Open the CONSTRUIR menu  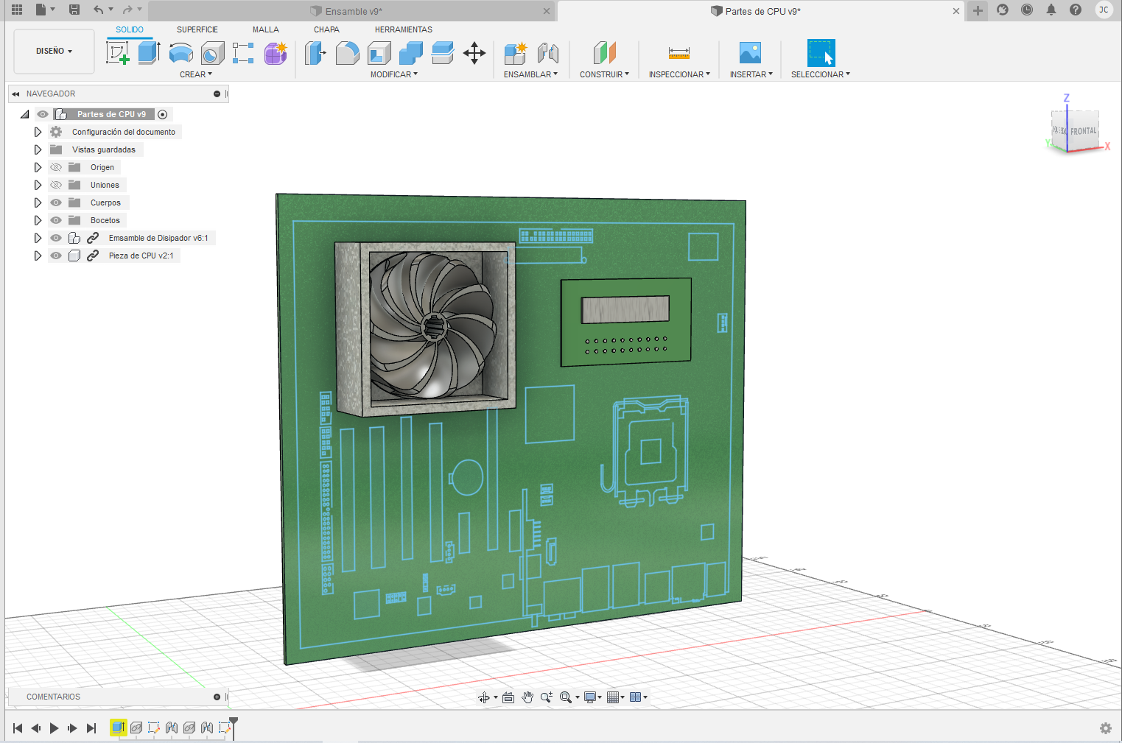click(x=604, y=74)
